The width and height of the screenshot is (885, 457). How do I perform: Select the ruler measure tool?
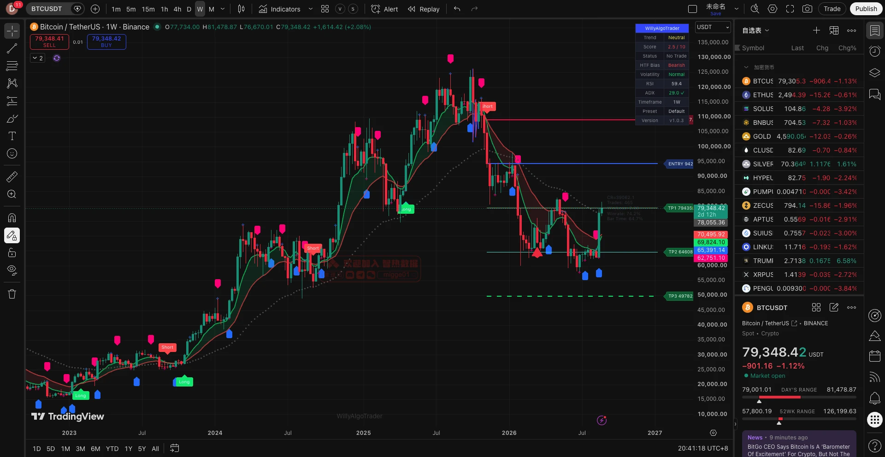[x=12, y=176]
